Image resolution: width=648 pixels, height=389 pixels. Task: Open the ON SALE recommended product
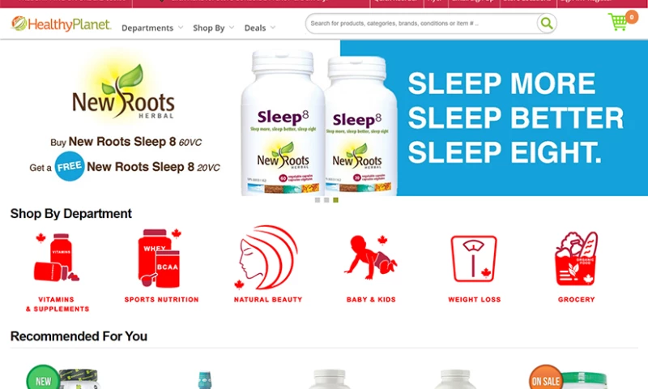pyautogui.click(x=569, y=377)
